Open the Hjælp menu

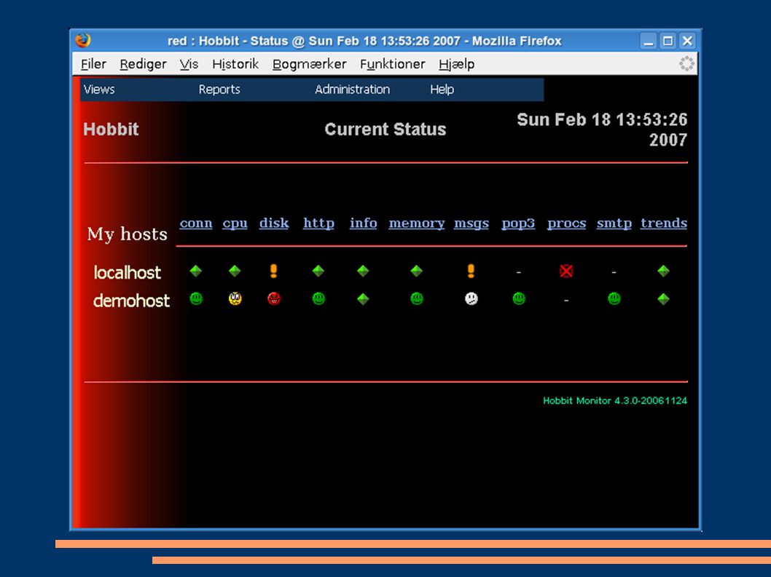click(457, 64)
